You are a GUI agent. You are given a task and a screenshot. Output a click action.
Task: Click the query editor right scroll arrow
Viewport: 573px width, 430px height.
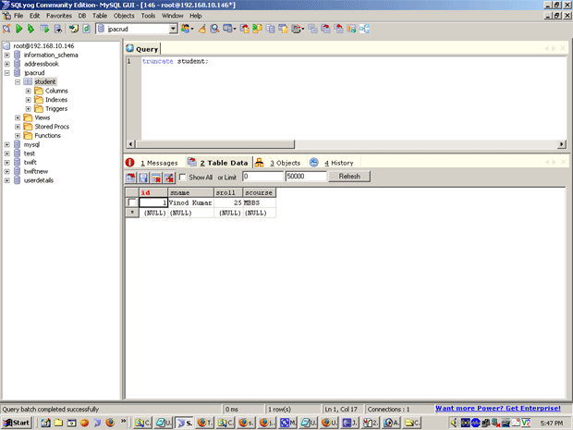tap(562, 144)
